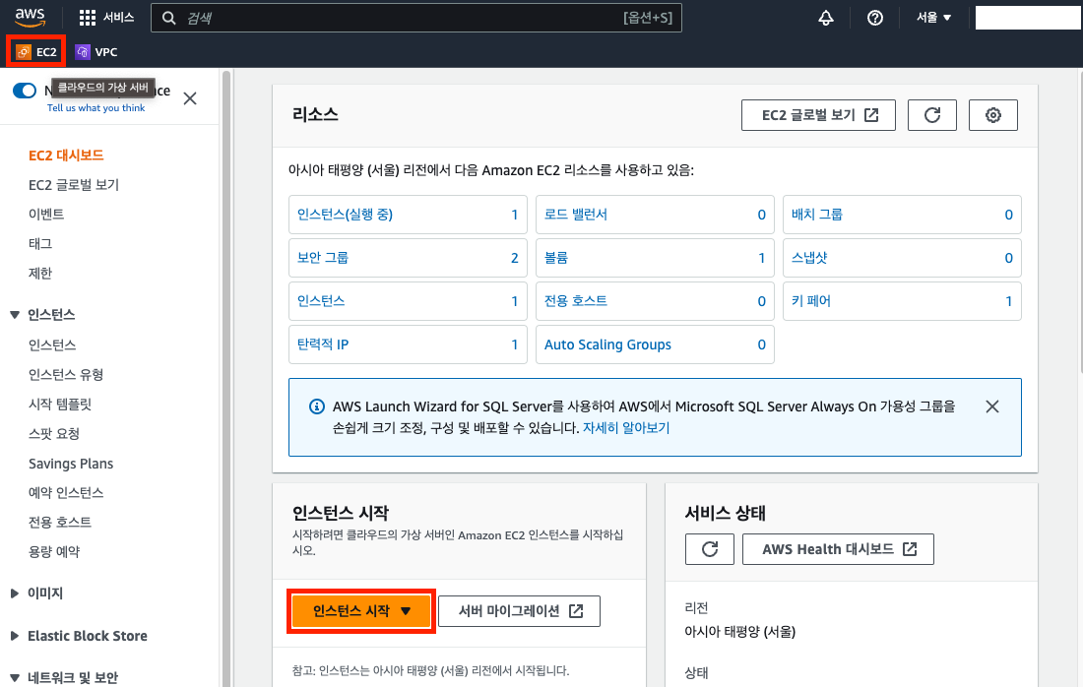The image size is (1083, 687).
Task: Dismiss the SQL Server Launch Wizard banner
Action: pyautogui.click(x=991, y=406)
